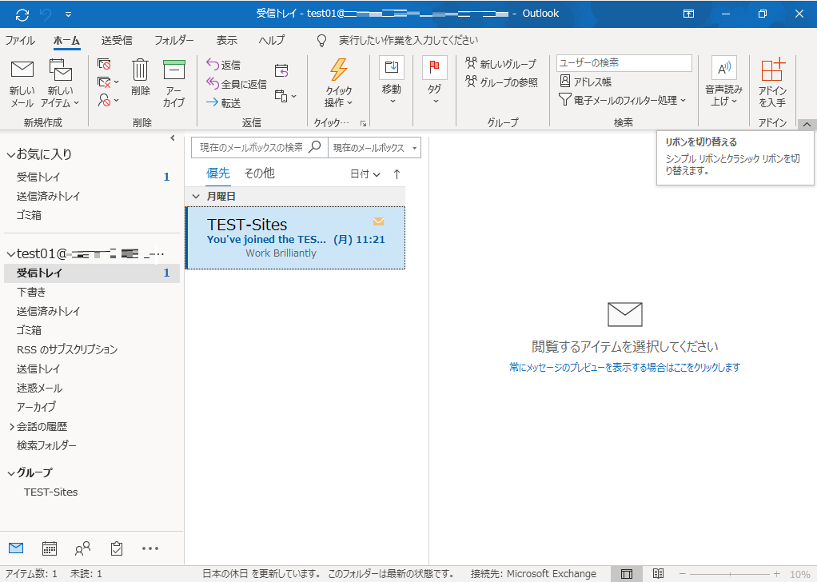Create a new mail with 新しいメール
Viewport: 817px width, 582px height.
coord(22,83)
